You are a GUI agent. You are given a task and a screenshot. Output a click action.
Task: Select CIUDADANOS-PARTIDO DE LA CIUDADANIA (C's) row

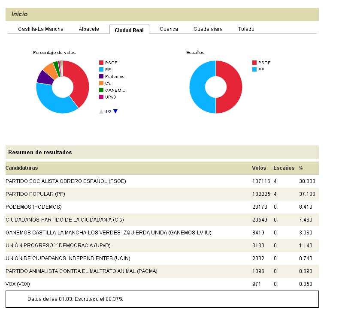[x=162, y=220]
